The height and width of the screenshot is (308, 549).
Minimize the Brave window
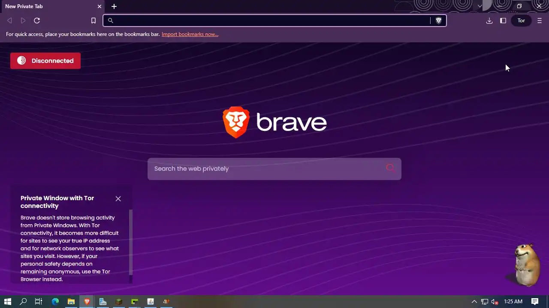click(x=500, y=6)
